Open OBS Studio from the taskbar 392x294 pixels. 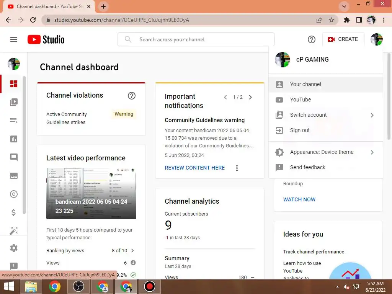(78, 286)
